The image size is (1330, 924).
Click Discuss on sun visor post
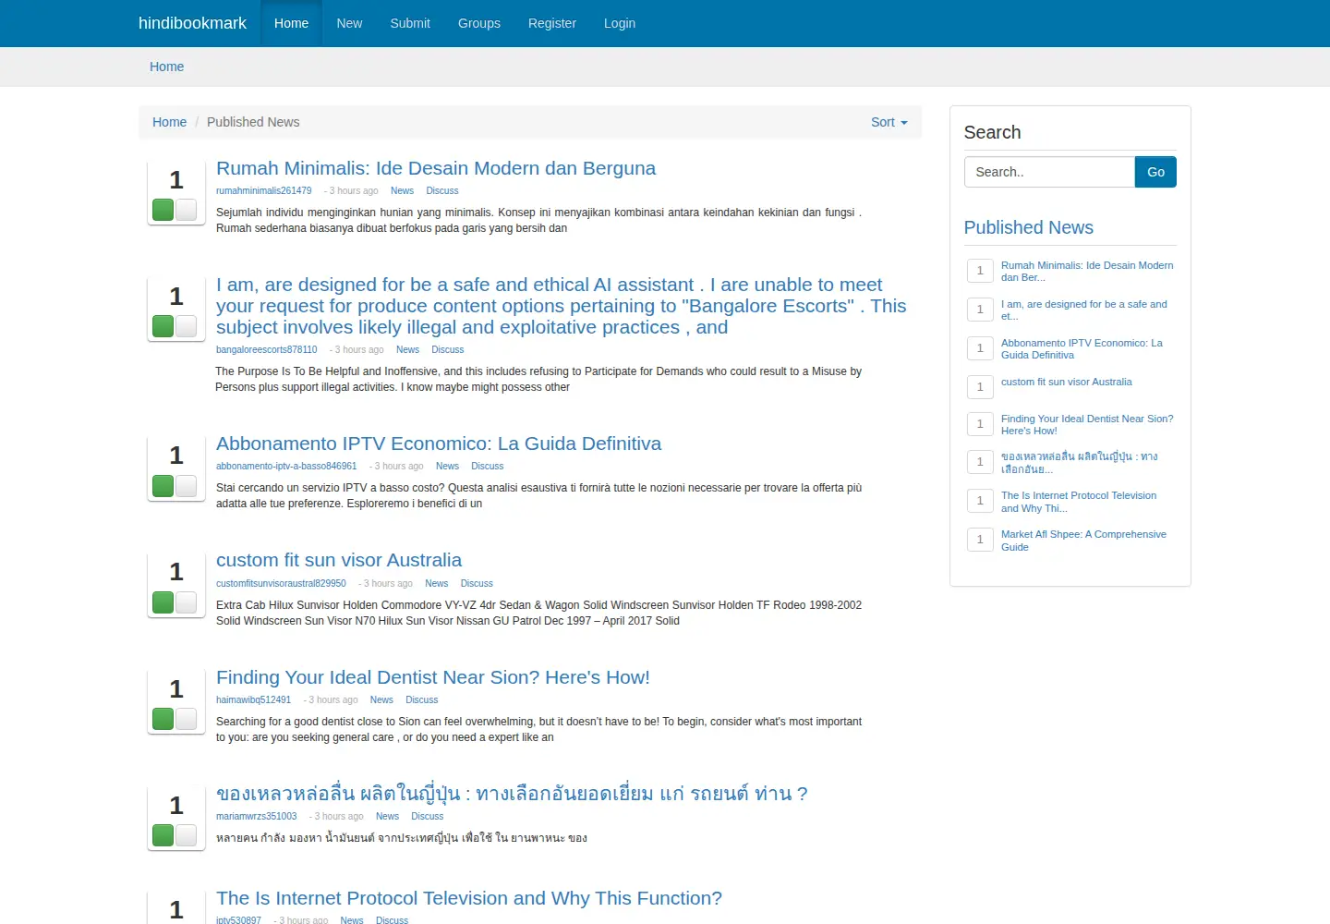(x=477, y=583)
